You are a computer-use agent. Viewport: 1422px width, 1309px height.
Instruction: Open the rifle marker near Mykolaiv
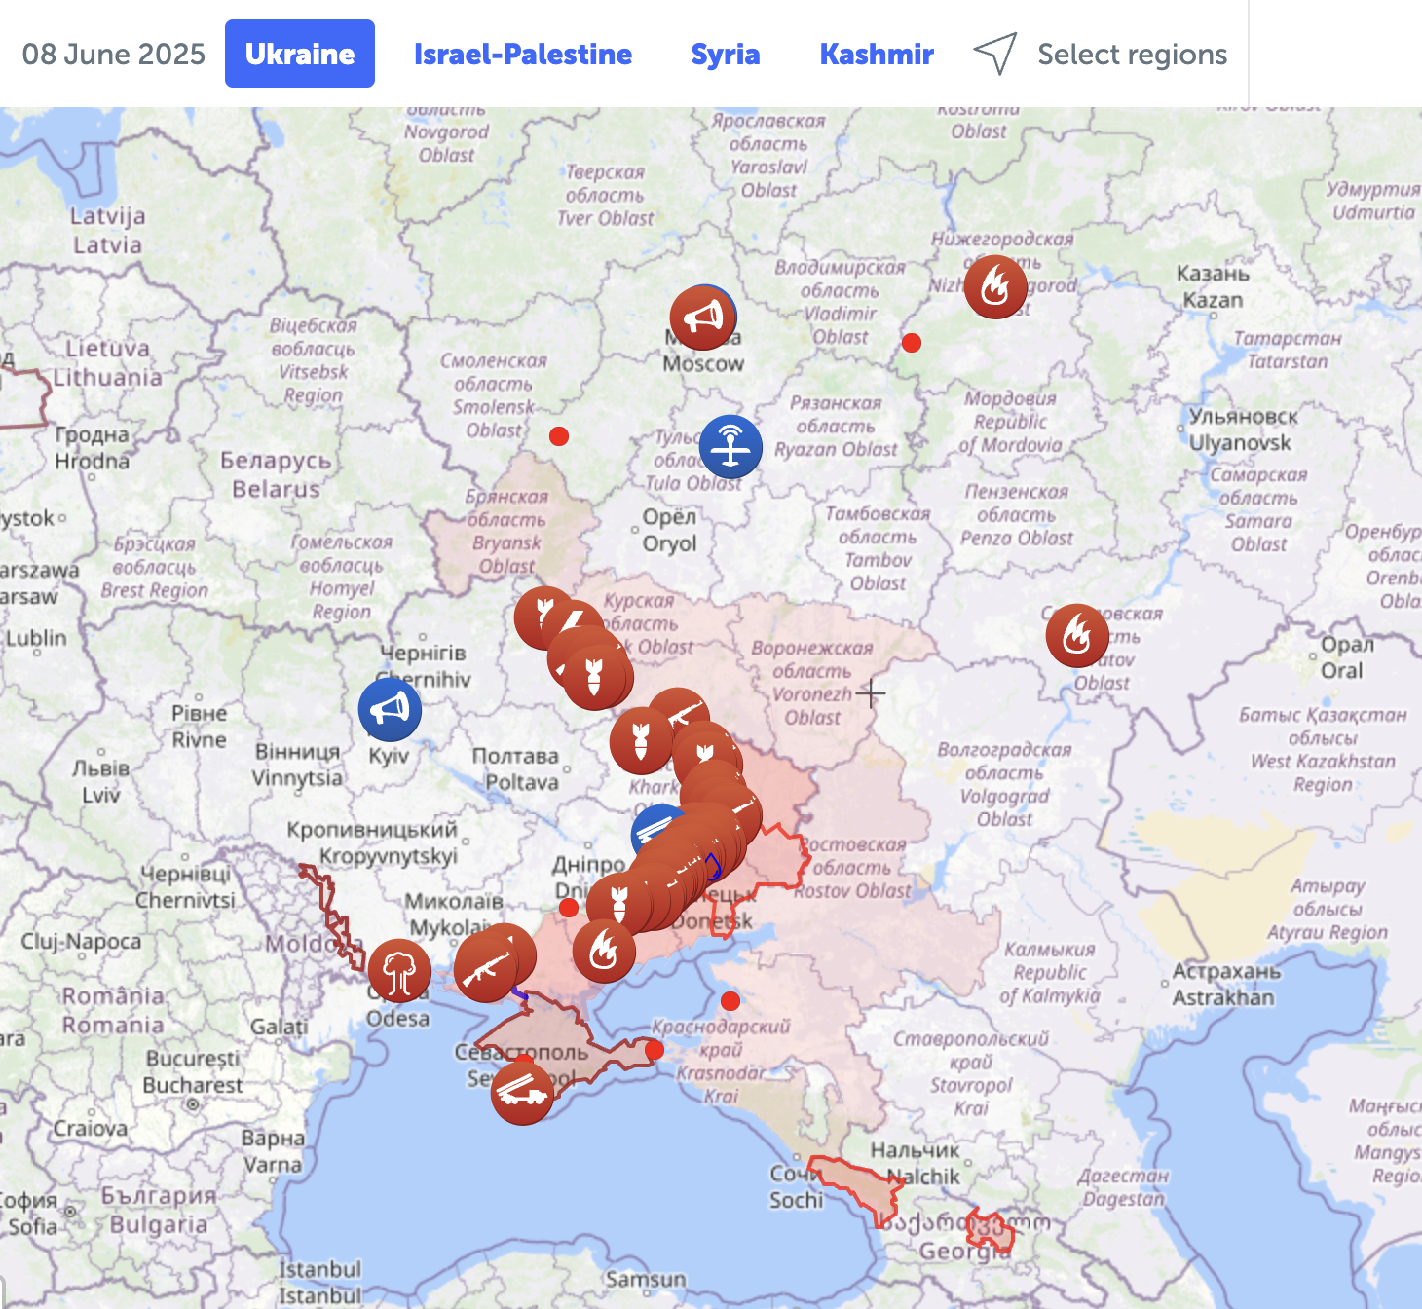tap(486, 970)
